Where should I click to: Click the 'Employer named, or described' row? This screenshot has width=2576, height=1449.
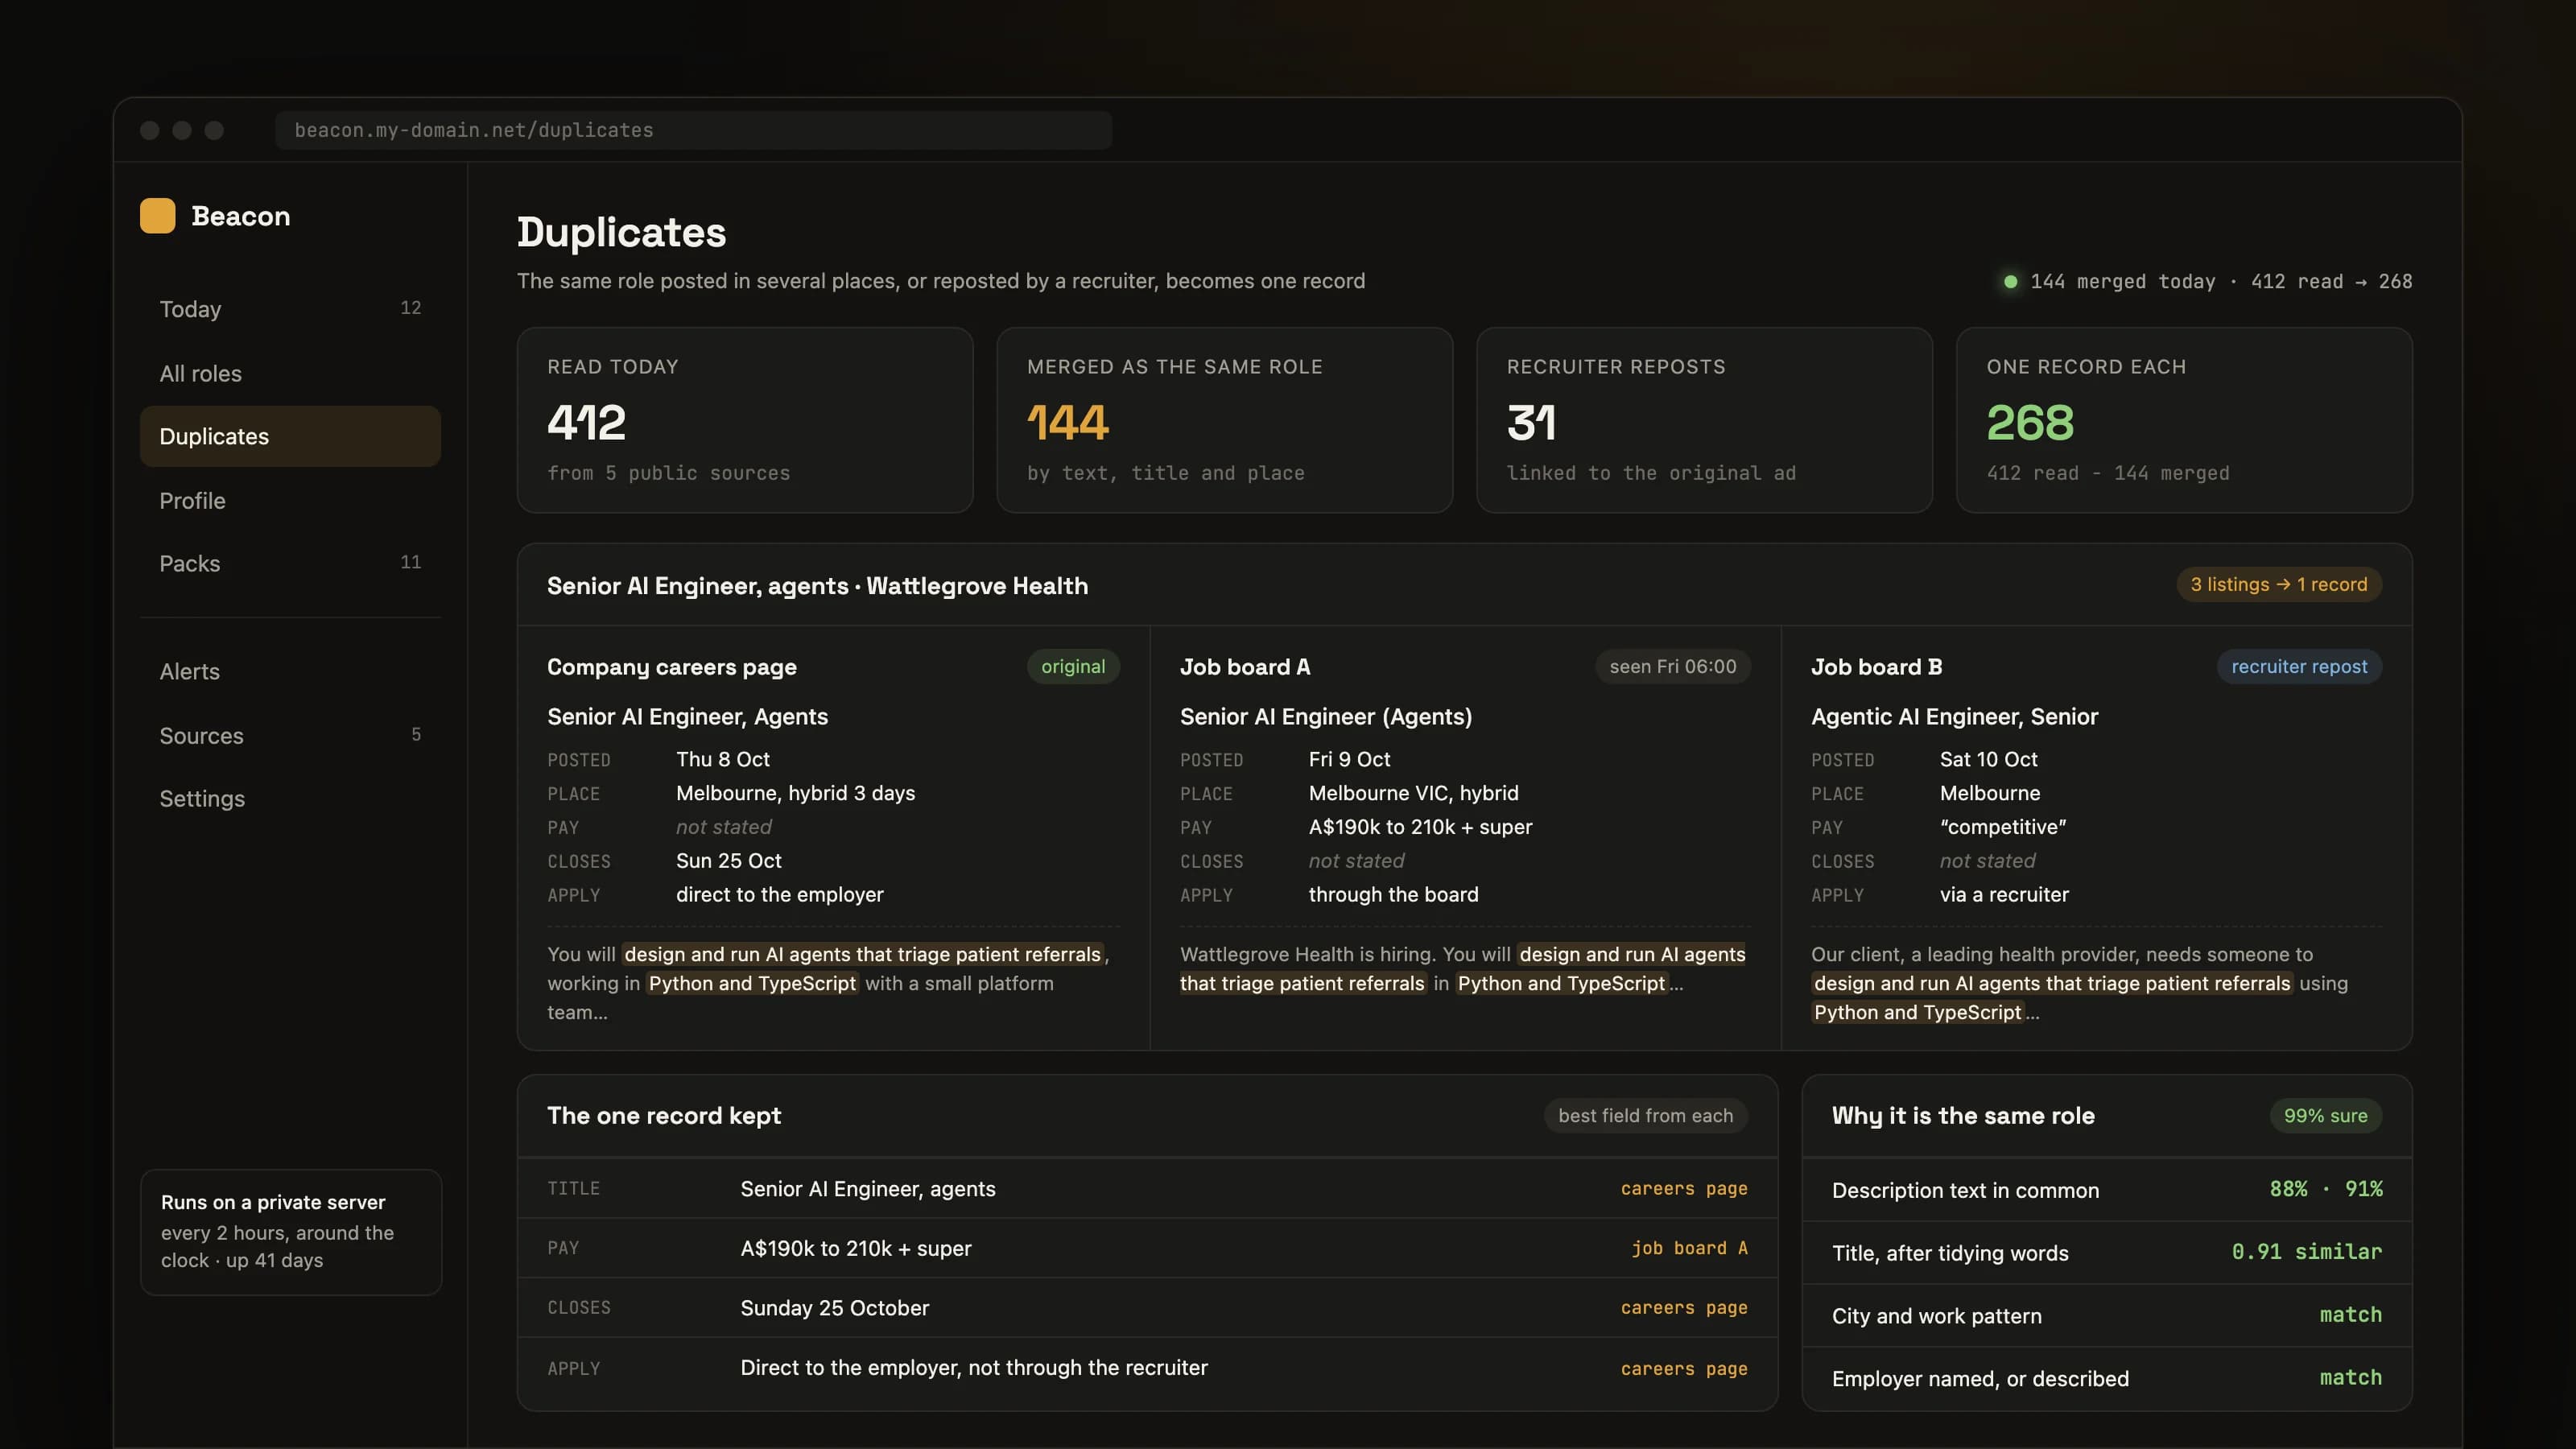point(2107,1379)
